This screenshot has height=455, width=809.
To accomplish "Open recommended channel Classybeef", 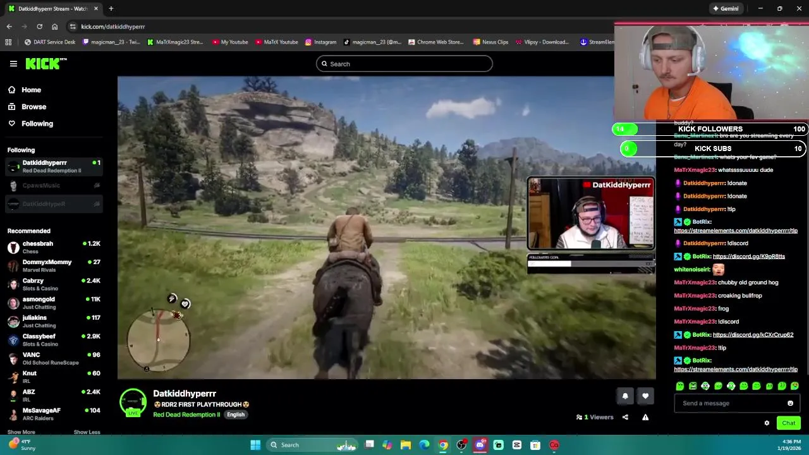I will pos(54,340).
